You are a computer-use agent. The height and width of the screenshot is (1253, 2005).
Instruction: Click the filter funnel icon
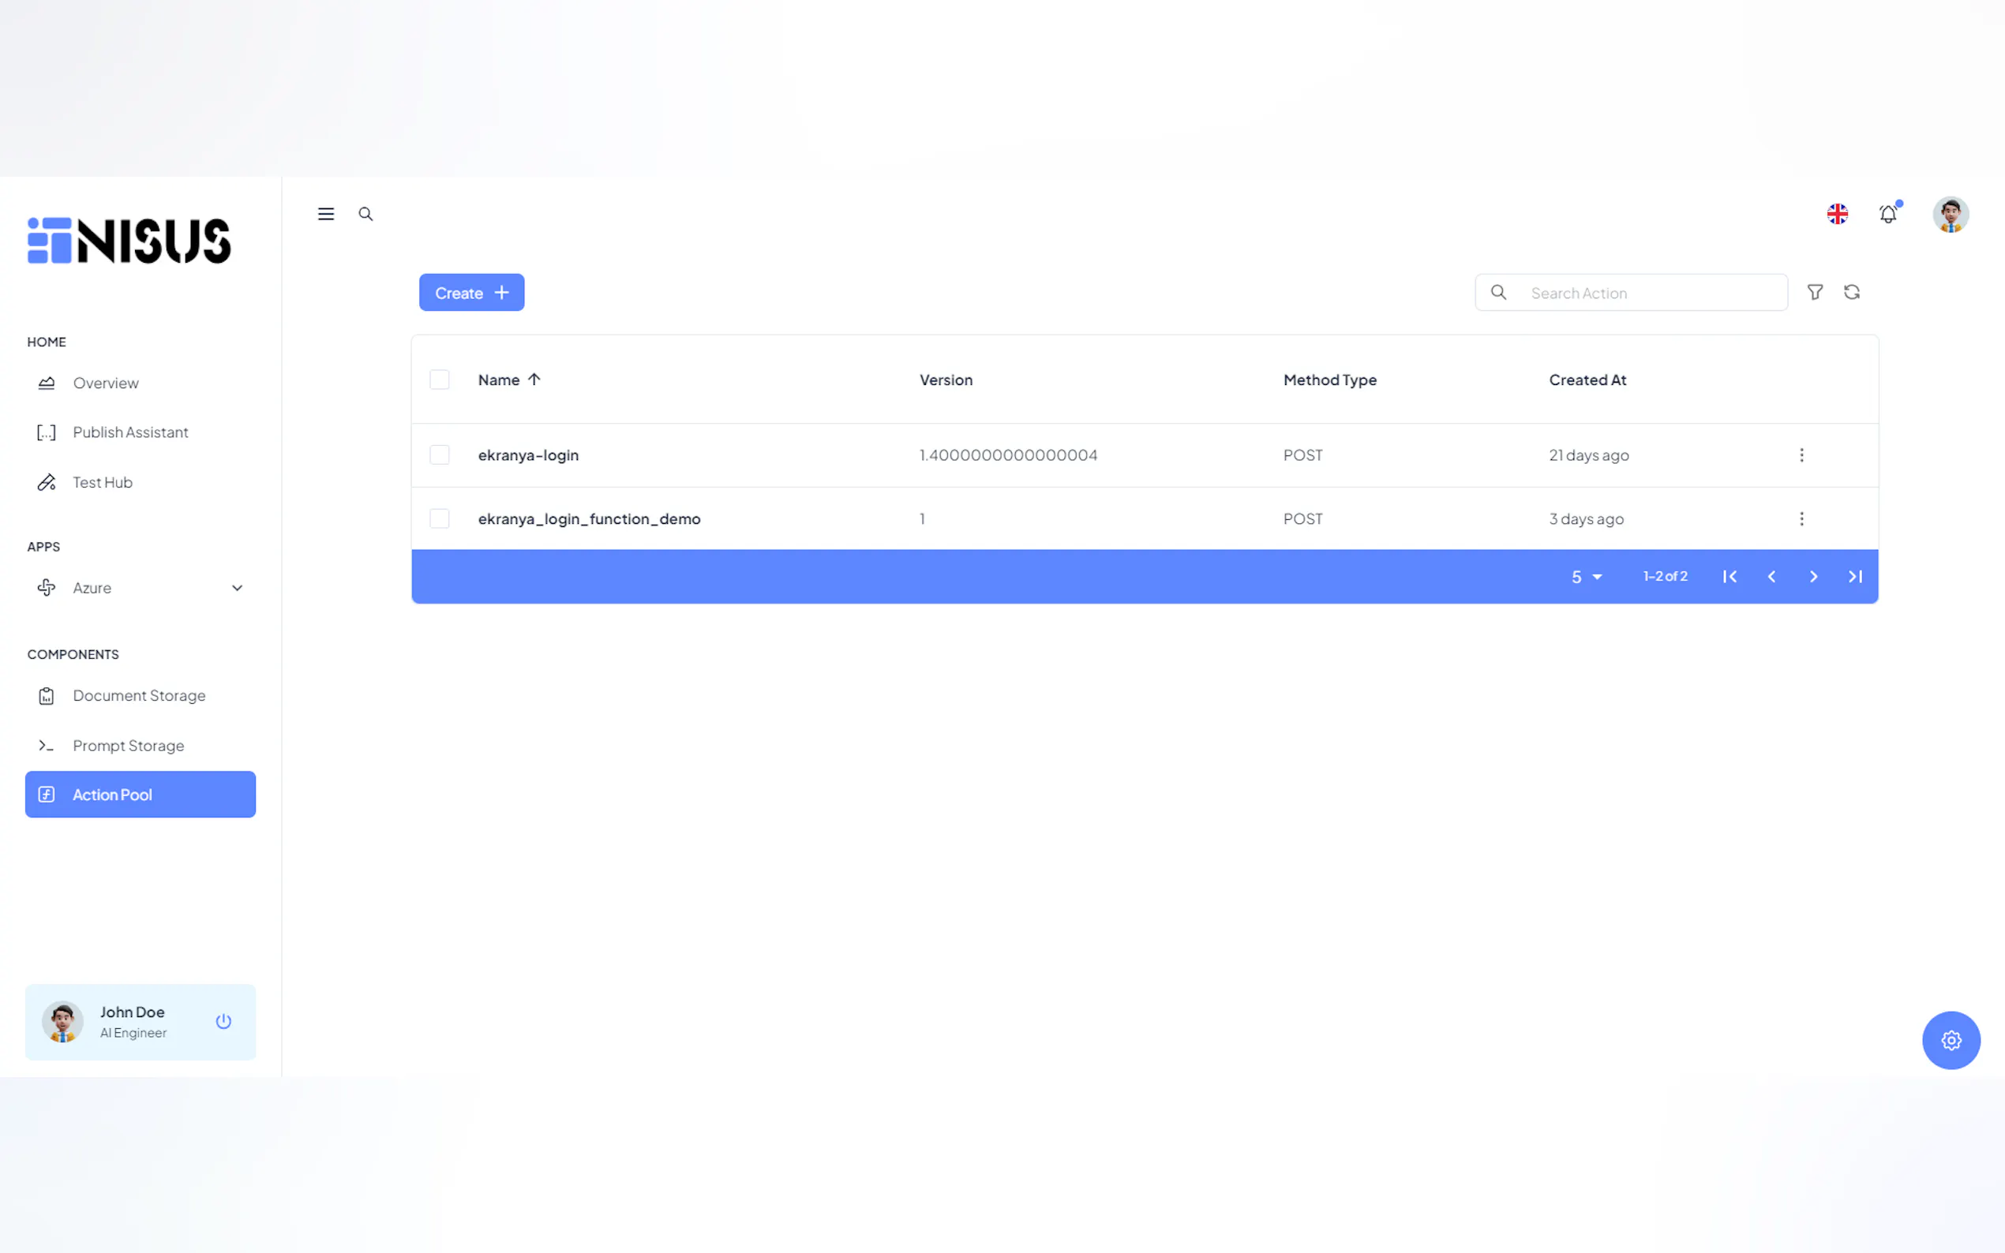[x=1814, y=293]
